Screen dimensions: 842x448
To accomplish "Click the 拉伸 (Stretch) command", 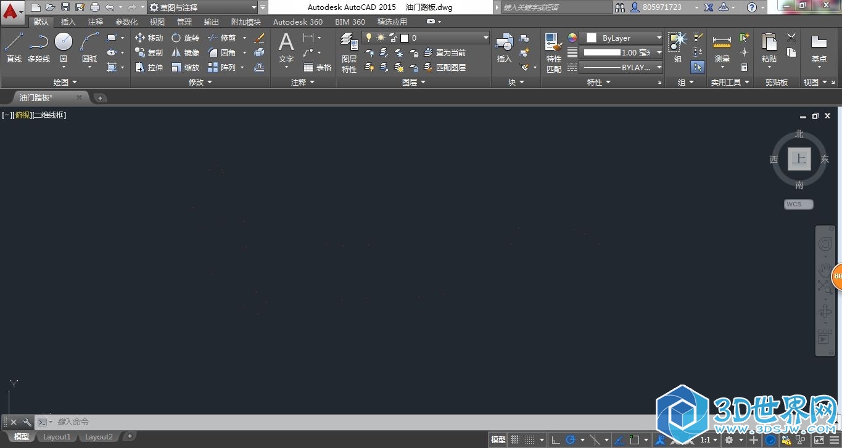I will [149, 67].
